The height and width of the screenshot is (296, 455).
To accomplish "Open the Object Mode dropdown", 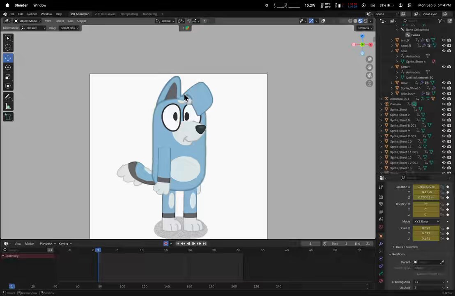I will (28, 21).
